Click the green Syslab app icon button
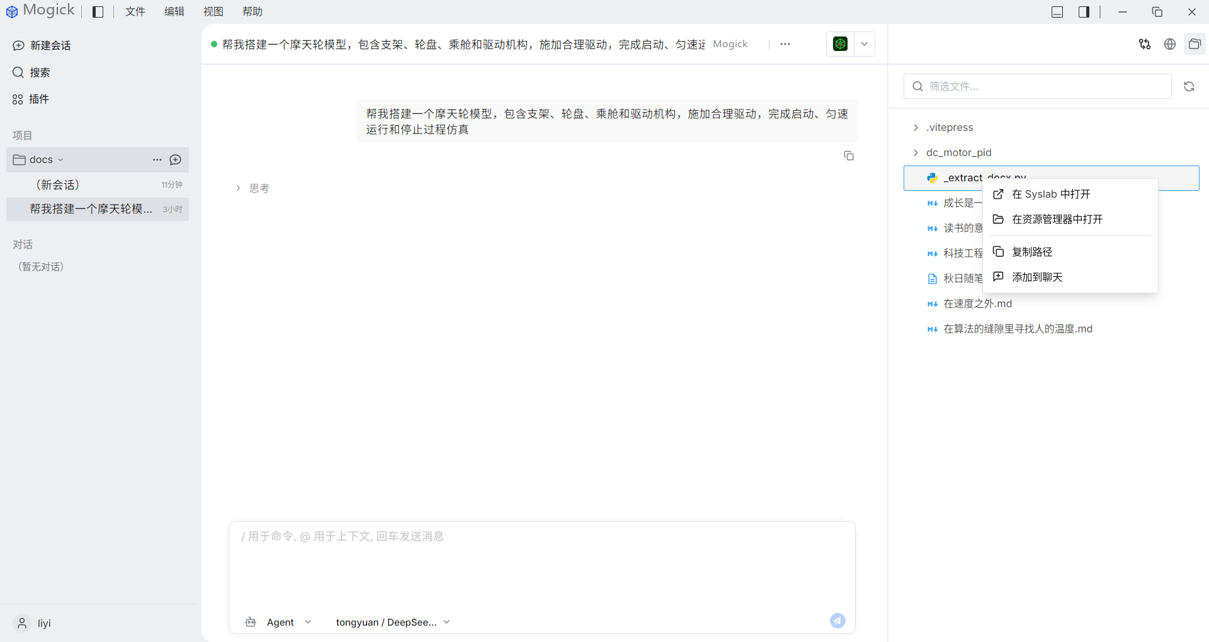The image size is (1209, 642). [840, 44]
